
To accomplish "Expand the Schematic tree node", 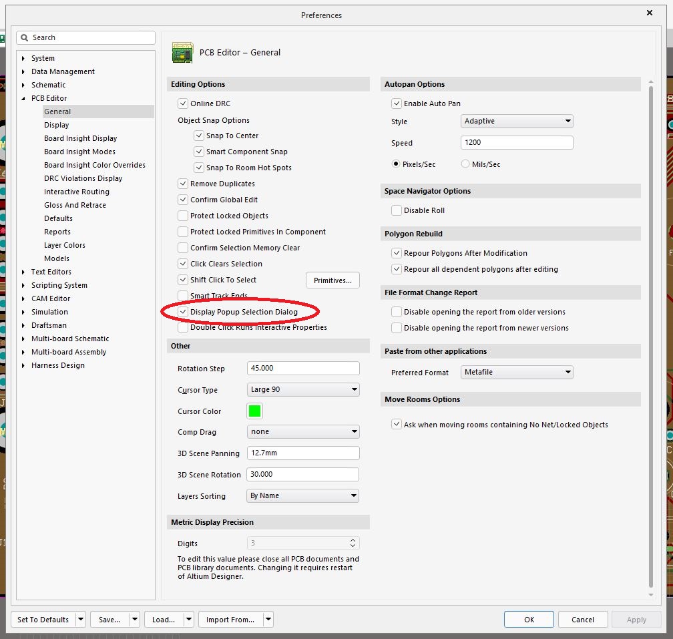I will click(x=23, y=85).
